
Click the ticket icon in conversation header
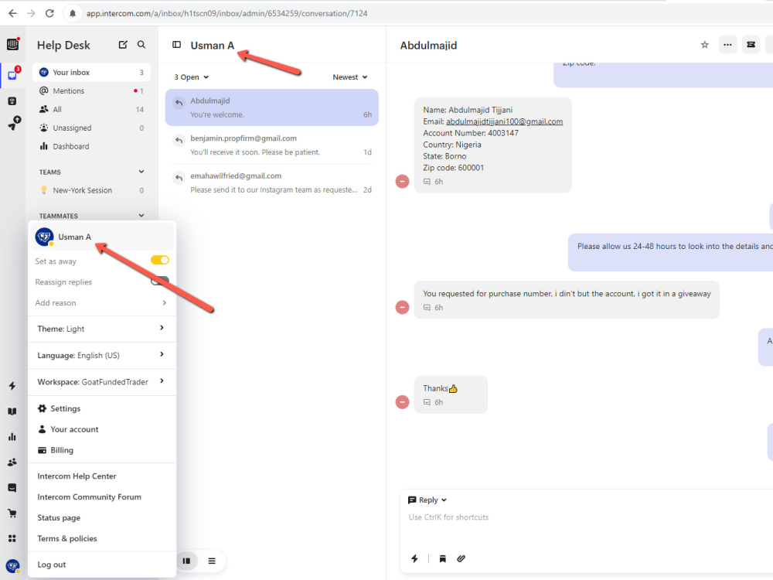pos(751,45)
